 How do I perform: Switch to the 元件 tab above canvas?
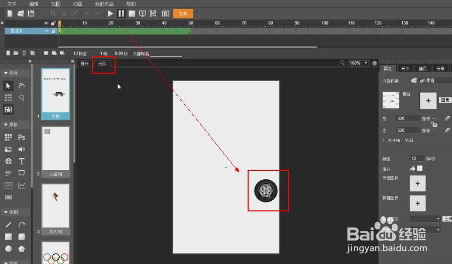click(102, 64)
